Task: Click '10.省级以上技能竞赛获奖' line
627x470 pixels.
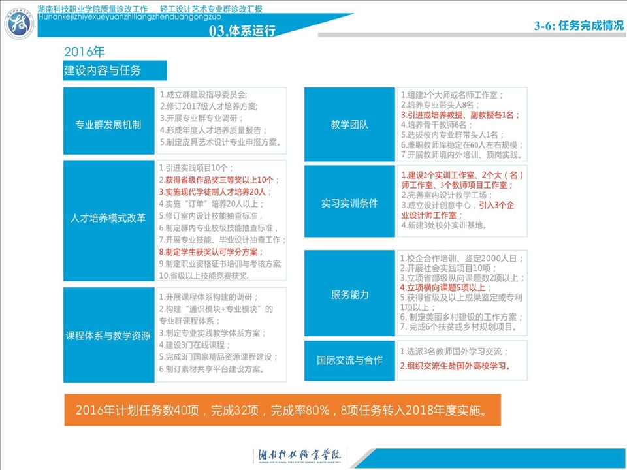Action: pyautogui.click(x=204, y=275)
